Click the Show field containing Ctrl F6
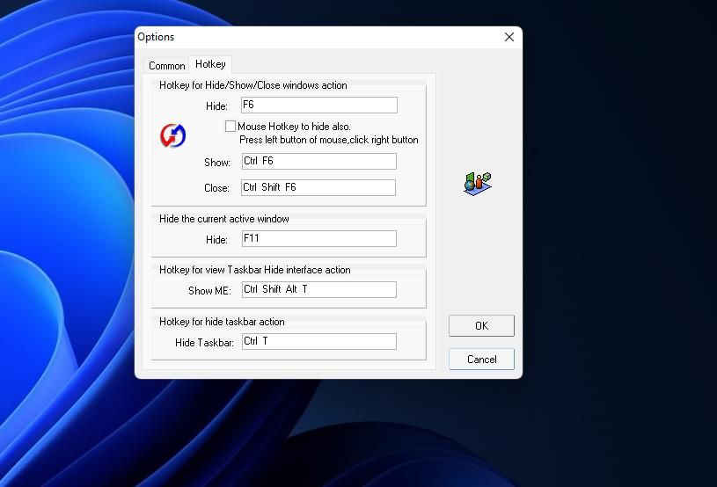The image size is (717, 487). pyautogui.click(x=318, y=162)
